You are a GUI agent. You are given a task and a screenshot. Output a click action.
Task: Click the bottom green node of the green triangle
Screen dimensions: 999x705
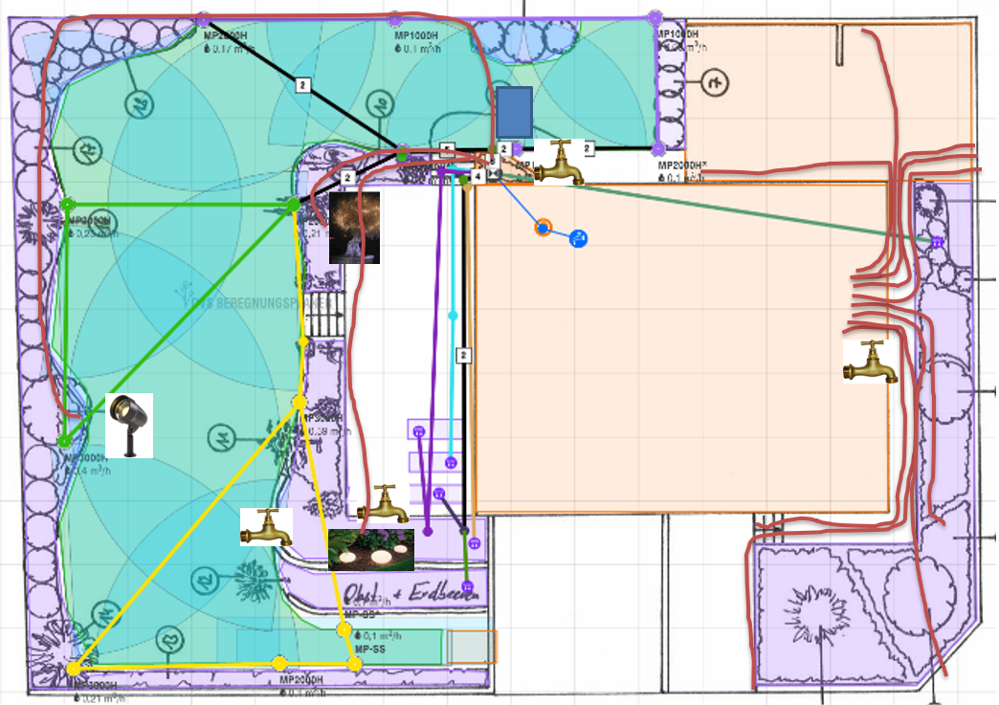tap(64, 441)
